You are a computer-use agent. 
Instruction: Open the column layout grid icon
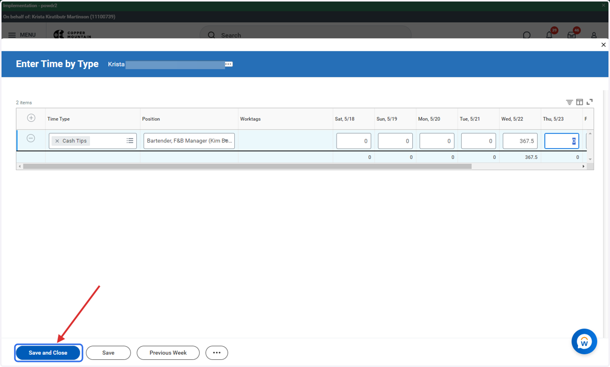pos(579,102)
